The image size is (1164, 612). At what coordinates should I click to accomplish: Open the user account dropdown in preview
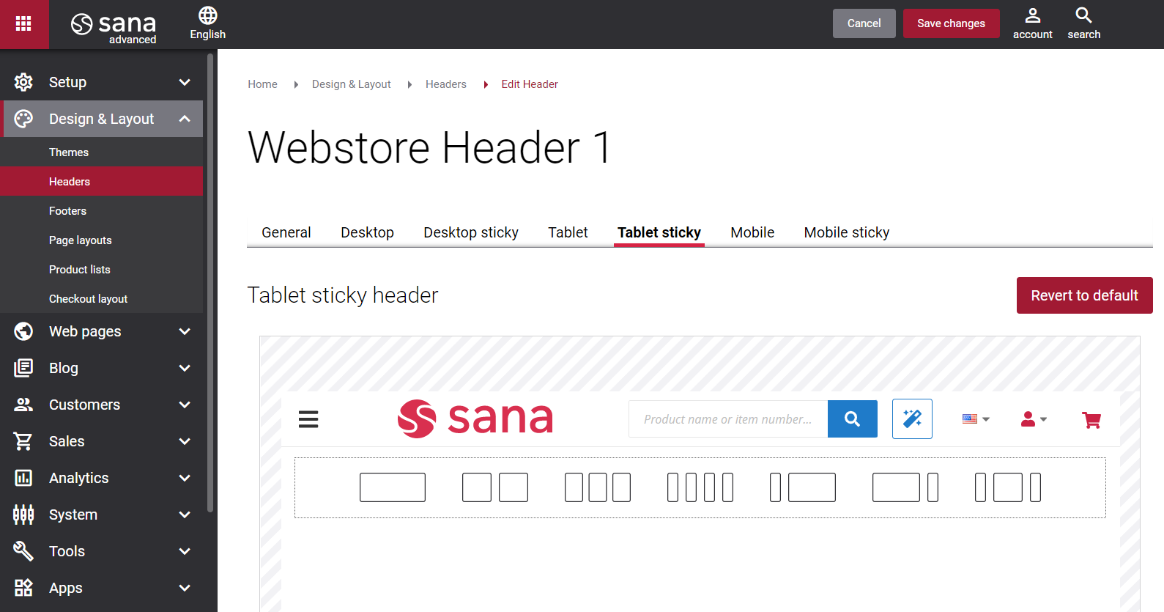1034,419
